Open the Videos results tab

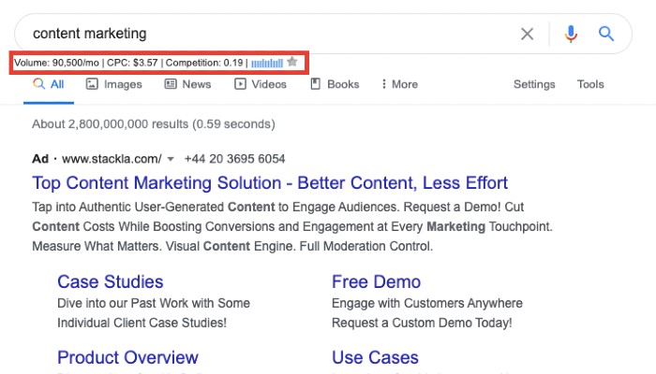click(261, 84)
